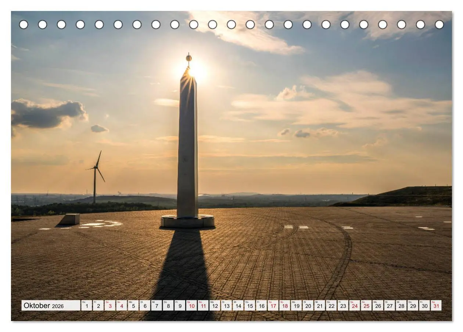The width and height of the screenshot is (463, 332).
Task: Select red Saturday, day 31
Action: coord(436,305)
